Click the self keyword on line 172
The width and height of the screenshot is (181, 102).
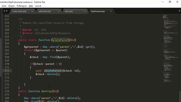(x=38, y=71)
